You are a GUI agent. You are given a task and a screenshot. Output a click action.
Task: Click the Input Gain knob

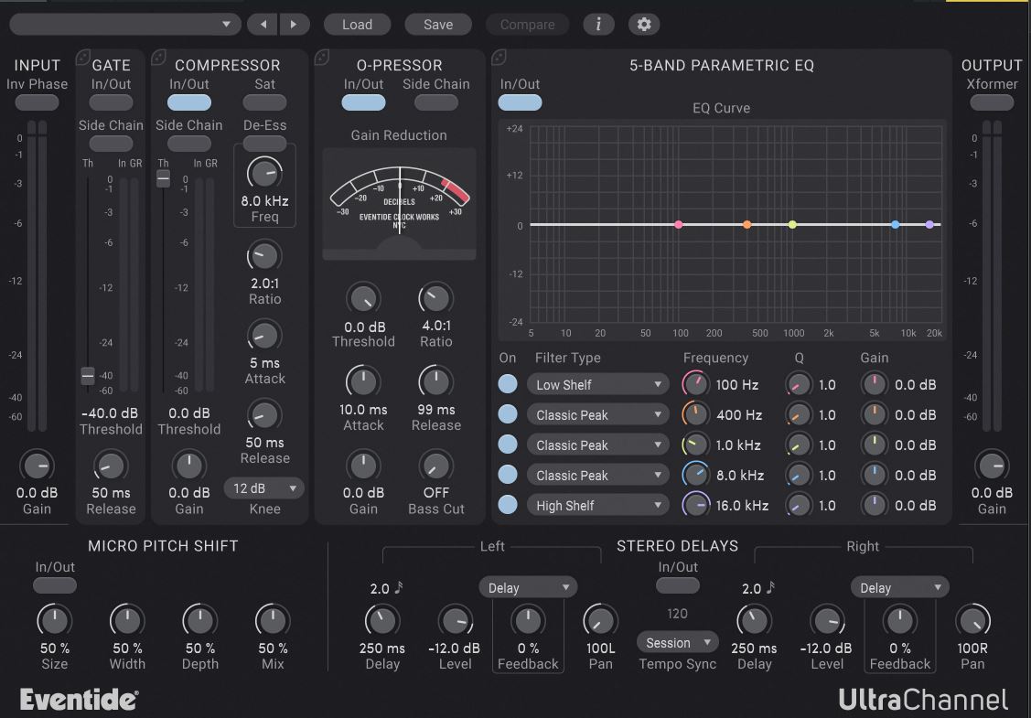tap(37, 466)
